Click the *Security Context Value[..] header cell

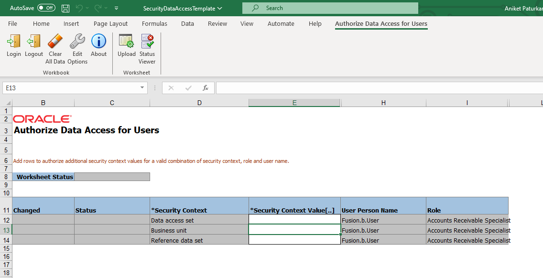(x=294, y=206)
